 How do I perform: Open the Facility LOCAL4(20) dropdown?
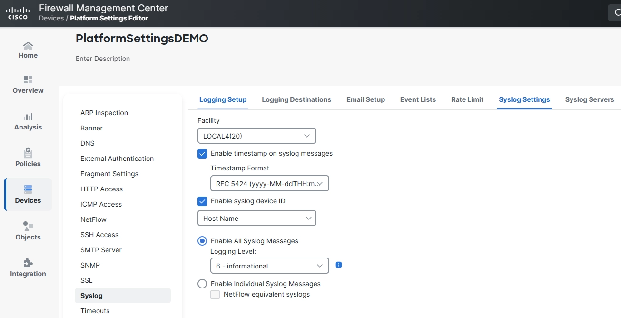pyautogui.click(x=257, y=136)
